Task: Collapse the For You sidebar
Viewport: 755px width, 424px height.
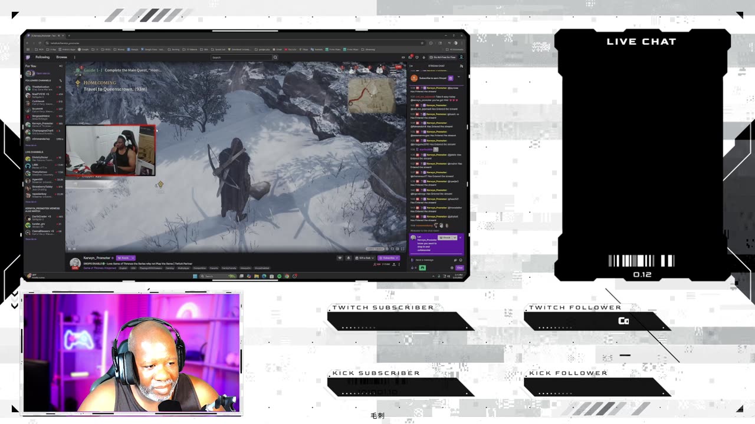Action: point(61,66)
